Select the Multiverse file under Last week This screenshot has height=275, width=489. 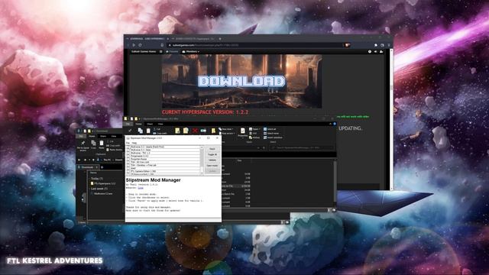[102, 193]
